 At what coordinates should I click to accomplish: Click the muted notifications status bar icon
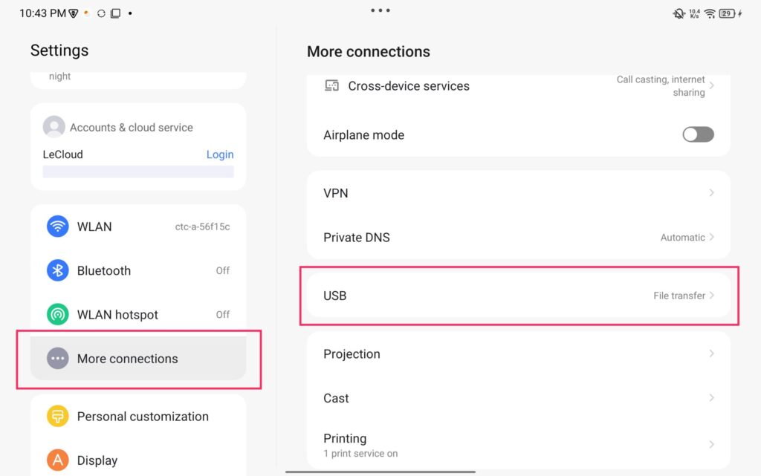pyautogui.click(x=679, y=13)
